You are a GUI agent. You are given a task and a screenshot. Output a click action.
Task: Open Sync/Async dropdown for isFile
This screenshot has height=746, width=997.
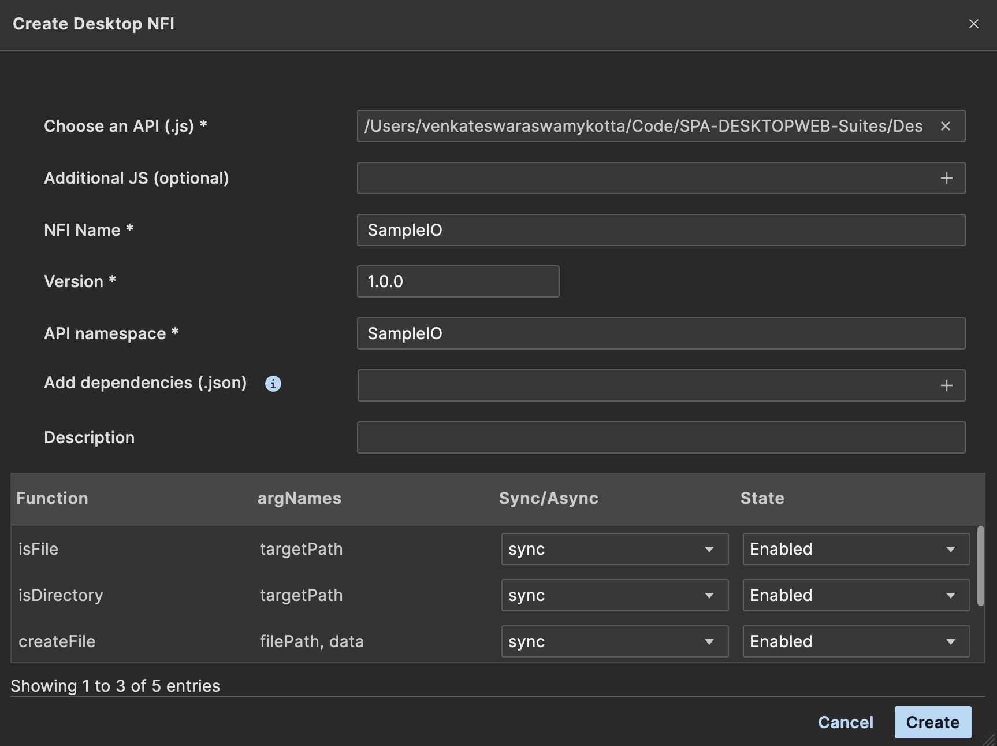point(614,549)
